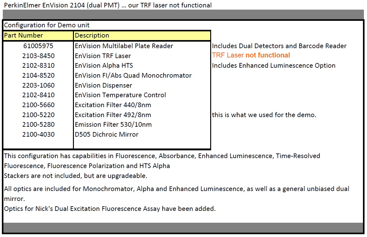The image size is (367, 237).
Task: Select 'EnVision TRF Laser' description cell
Action: coord(103,56)
